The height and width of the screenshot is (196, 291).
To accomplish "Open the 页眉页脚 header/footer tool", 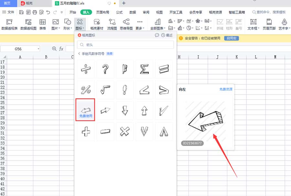I will (270, 24).
